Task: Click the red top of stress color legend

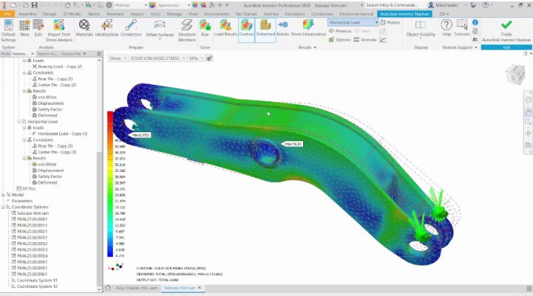Action: [x=110, y=114]
